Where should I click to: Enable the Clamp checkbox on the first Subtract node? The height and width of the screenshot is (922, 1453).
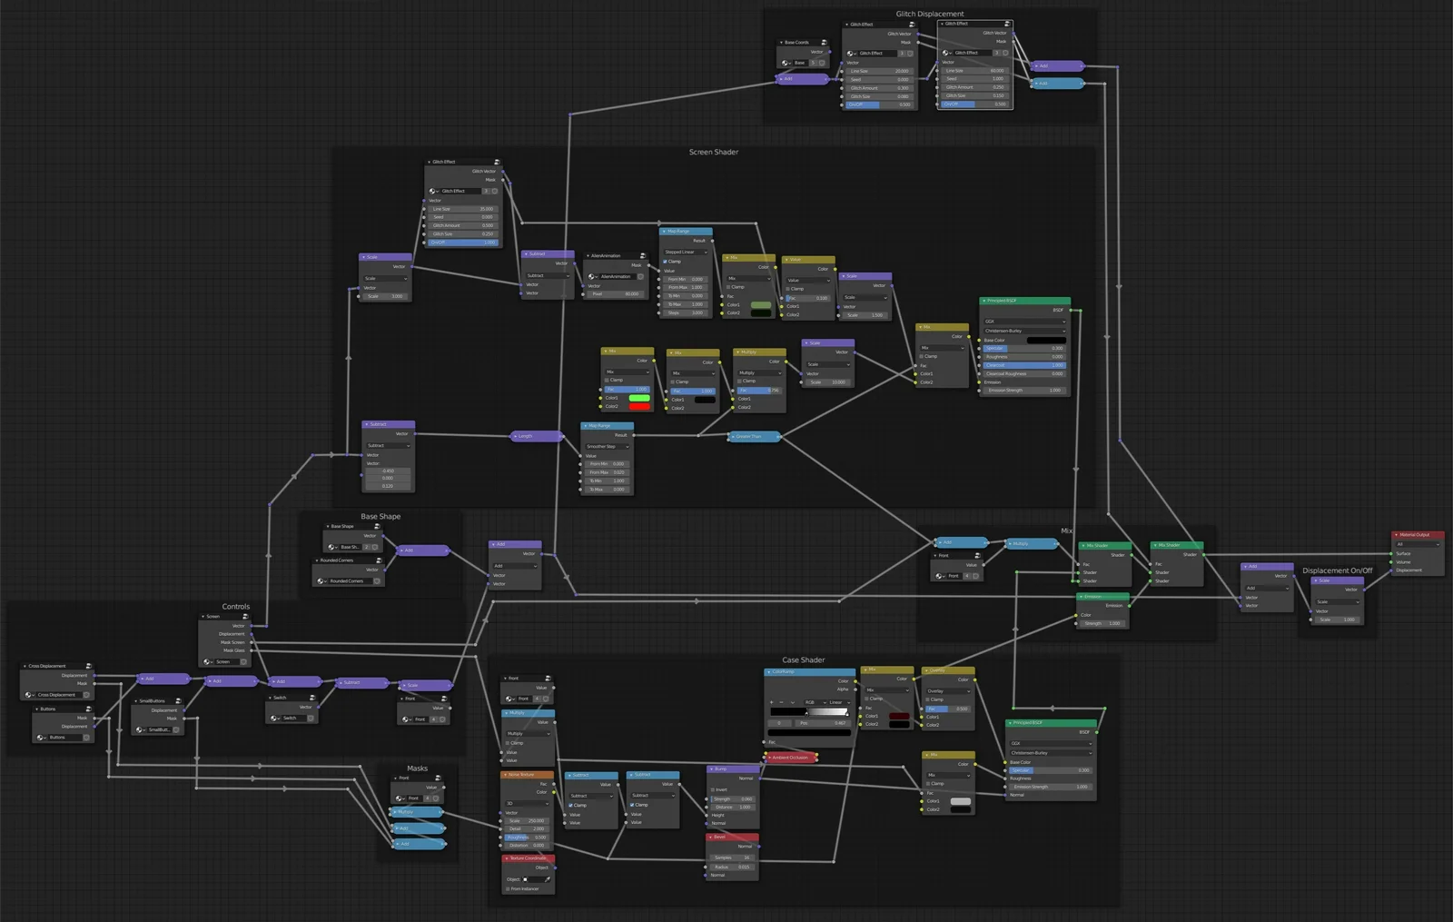[x=570, y=805]
